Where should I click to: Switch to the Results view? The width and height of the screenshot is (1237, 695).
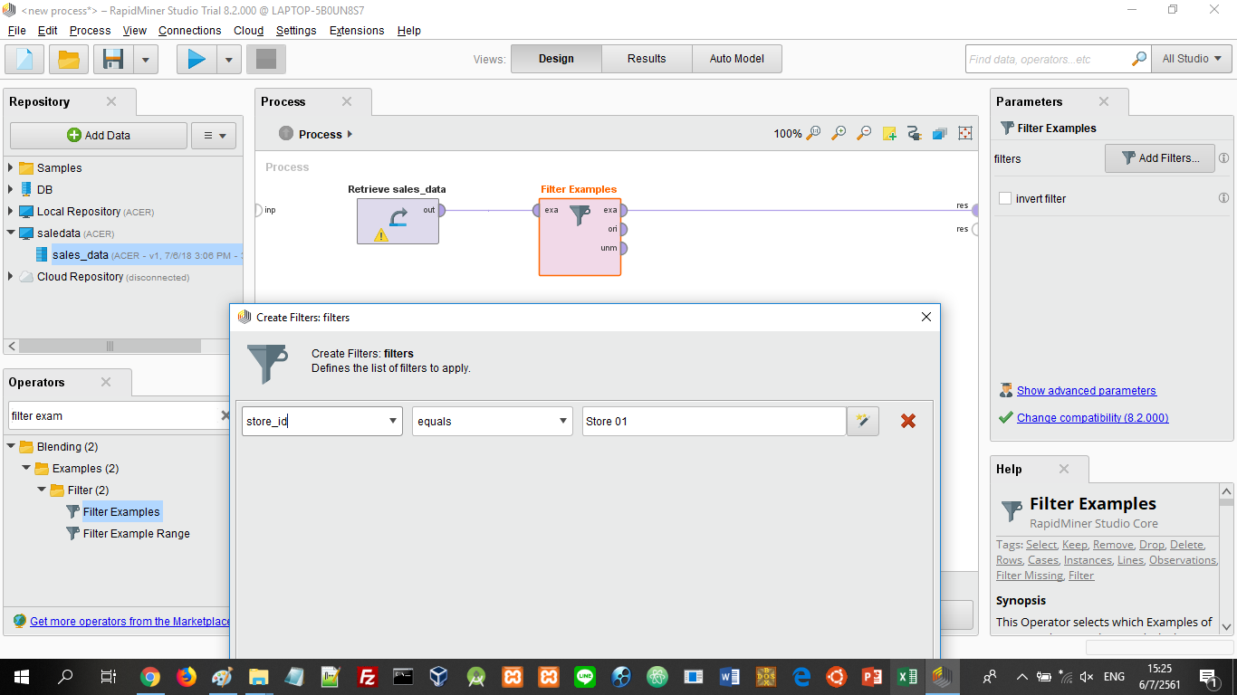pos(647,59)
